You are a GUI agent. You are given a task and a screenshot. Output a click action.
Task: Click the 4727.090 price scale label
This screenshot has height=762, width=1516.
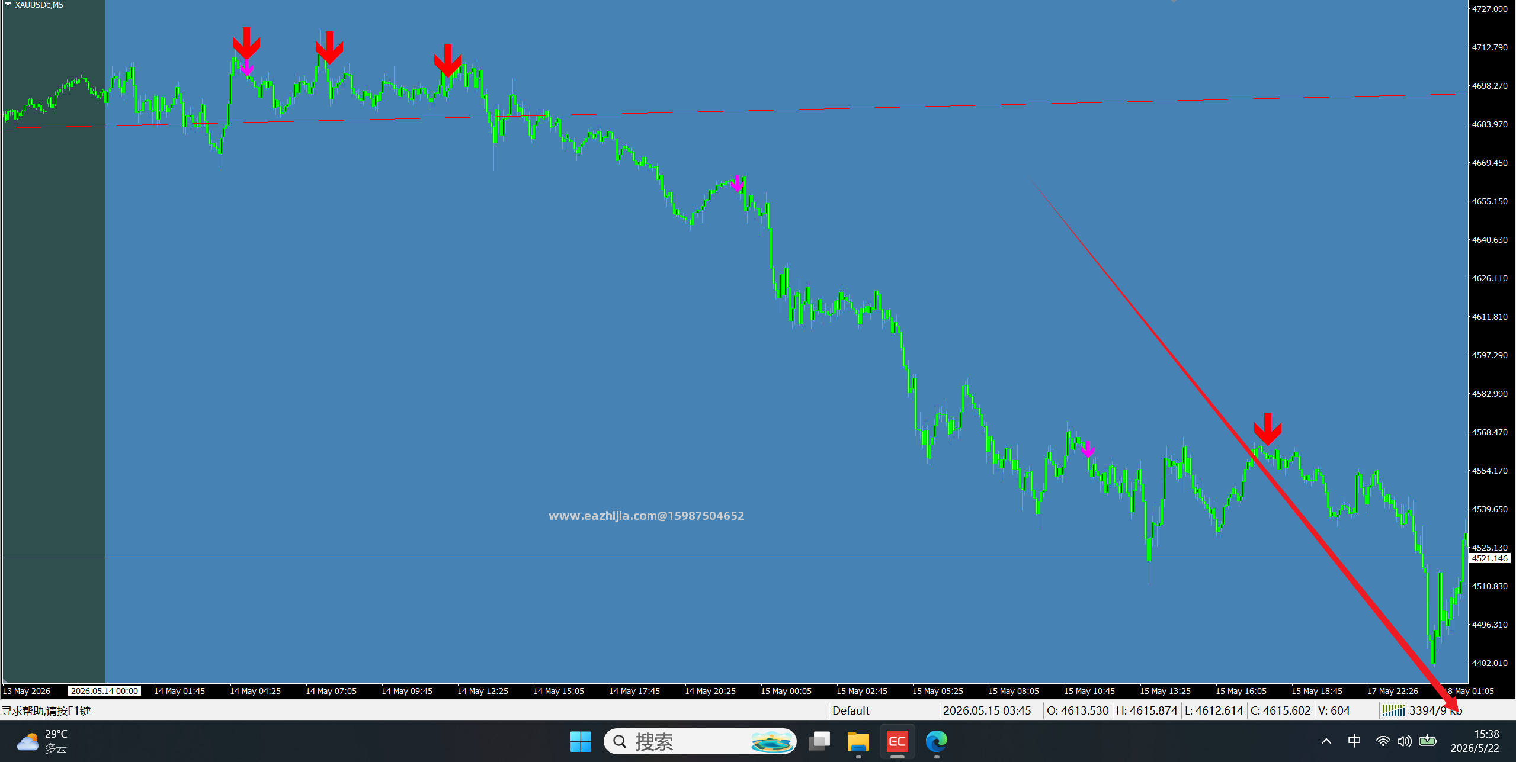pos(1490,9)
